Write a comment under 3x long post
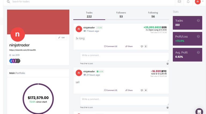 click(124, 57)
